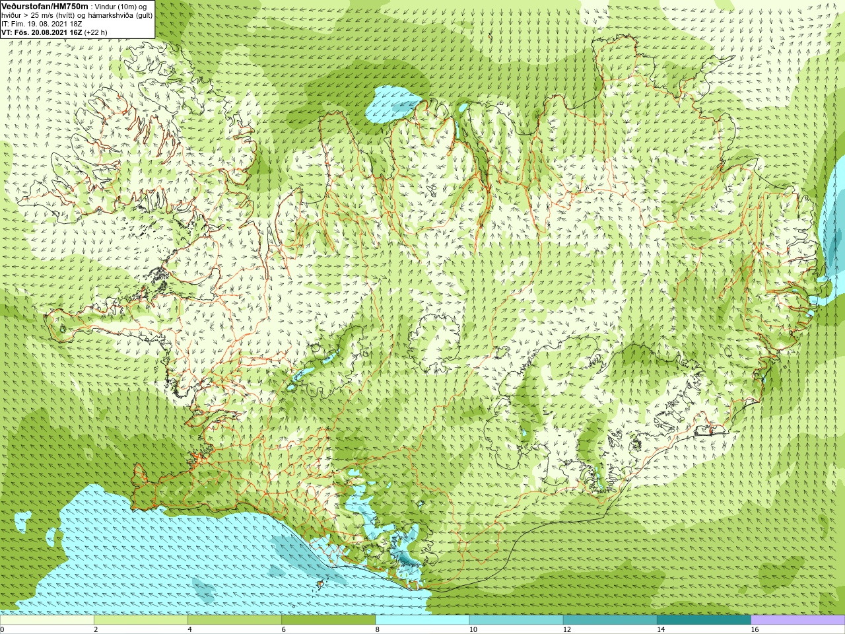Screen dimensions: 845x634
Task: Click the legend scale label '14'
Action: (x=660, y=629)
